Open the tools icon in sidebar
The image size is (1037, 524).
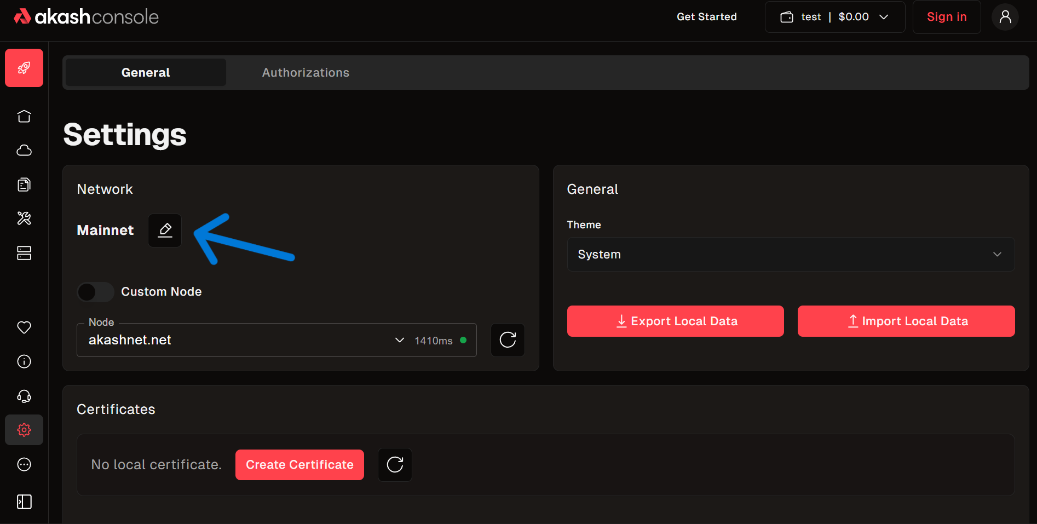pyautogui.click(x=24, y=218)
